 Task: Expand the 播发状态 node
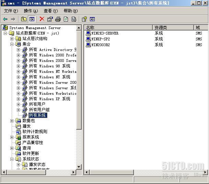(19, 165)
